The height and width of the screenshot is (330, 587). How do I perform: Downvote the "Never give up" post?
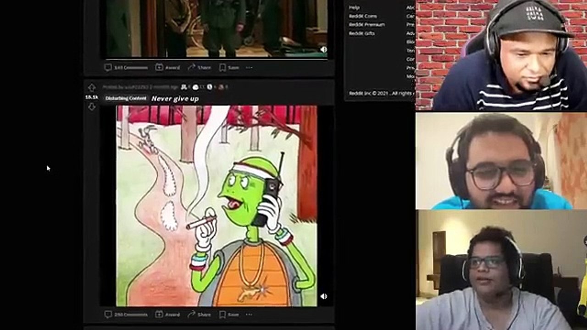[x=92, y=107]
